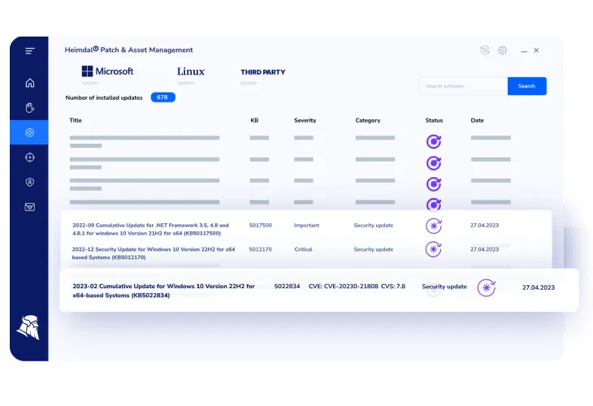This screenshot has height=406, width=593.
Task: Click Security update category in 5012170 row
Action: (374, 249)
